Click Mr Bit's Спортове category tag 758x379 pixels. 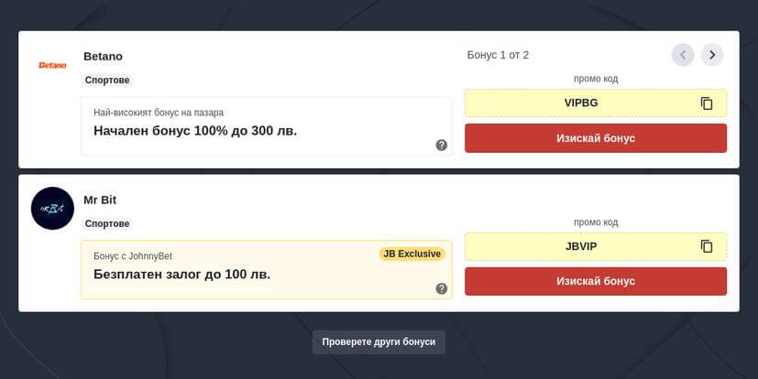coord(108,223)
